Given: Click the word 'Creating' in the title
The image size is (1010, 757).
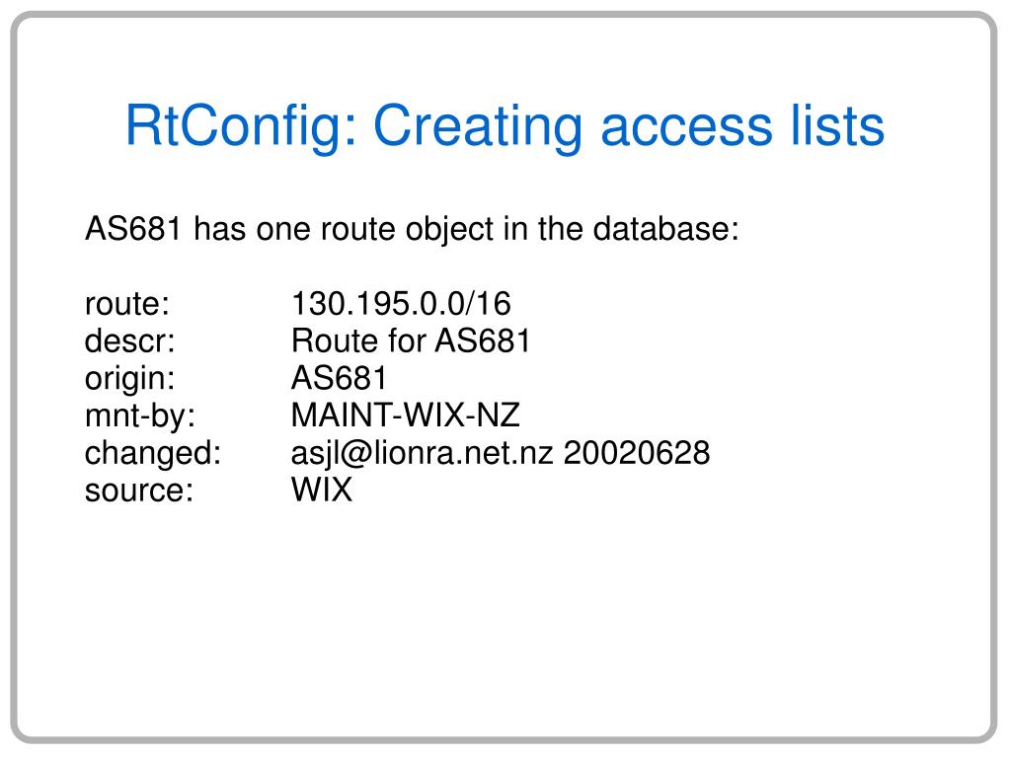Looking at the screenshot, I should pyautogui.click(x=477, y=128).
